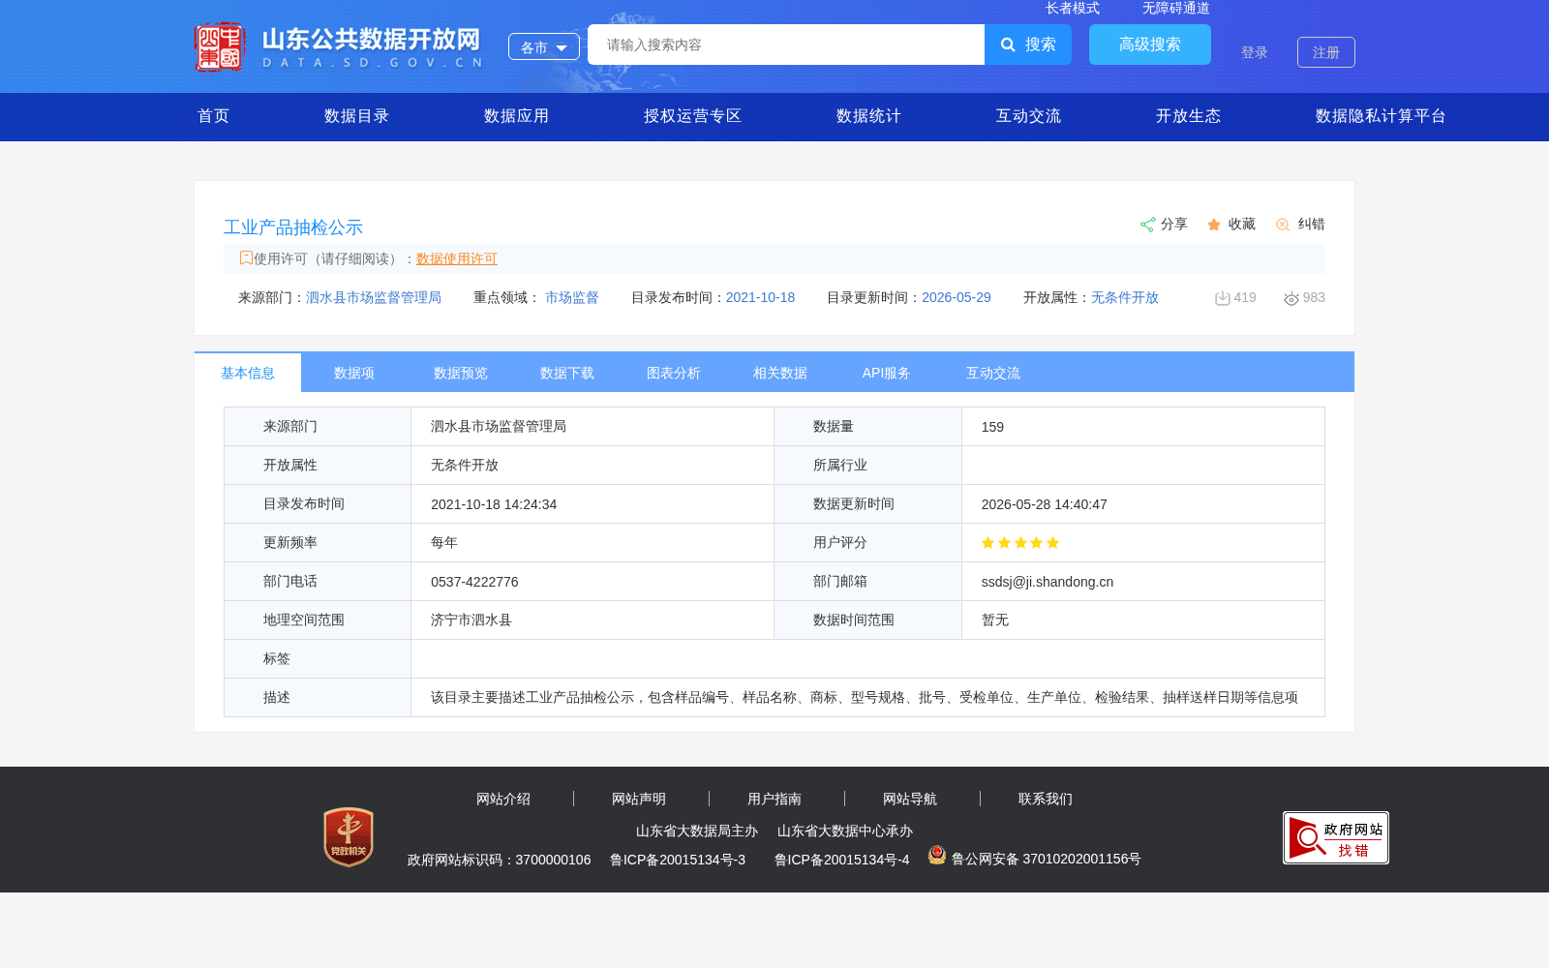Open the 无障碍通道 link
This screenshot has height=968, width=1549.
(1176, 8)
